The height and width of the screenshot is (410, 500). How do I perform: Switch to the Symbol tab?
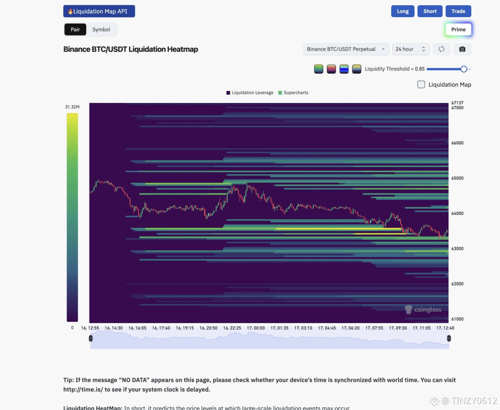tap(101, 30)
